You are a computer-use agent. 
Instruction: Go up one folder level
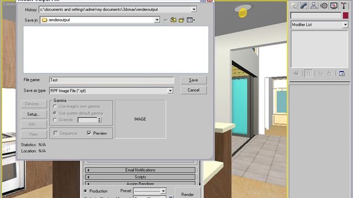173,20
